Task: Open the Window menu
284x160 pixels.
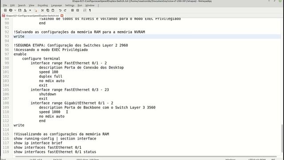Action: click(x=90, y=5)
